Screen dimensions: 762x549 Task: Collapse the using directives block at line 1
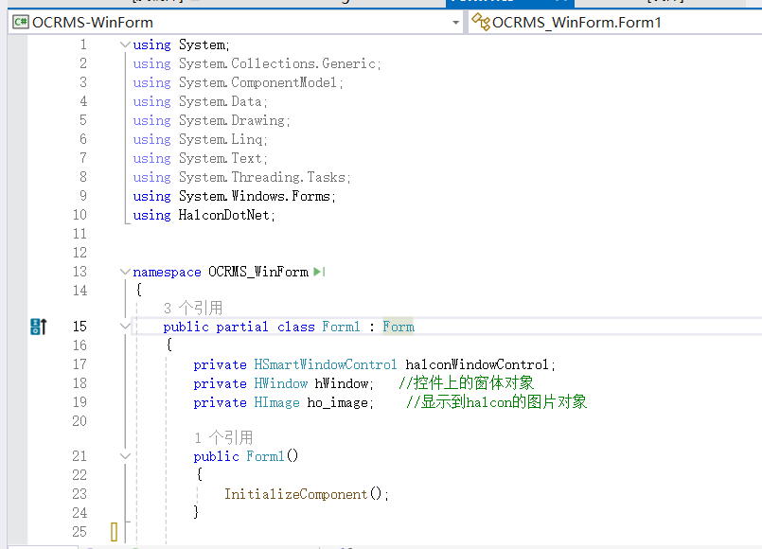click(125, 44)
